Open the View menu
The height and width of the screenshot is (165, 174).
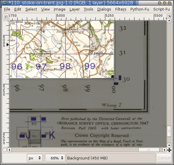[45, 9]
